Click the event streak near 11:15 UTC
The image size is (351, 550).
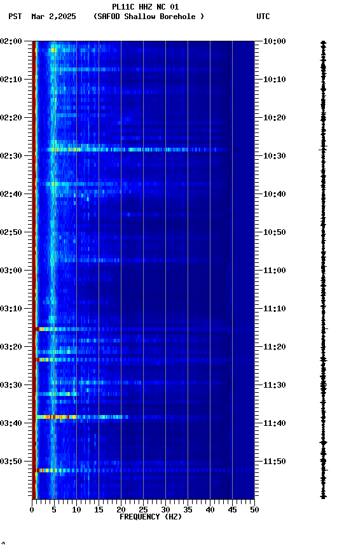(x=144, y=329)
